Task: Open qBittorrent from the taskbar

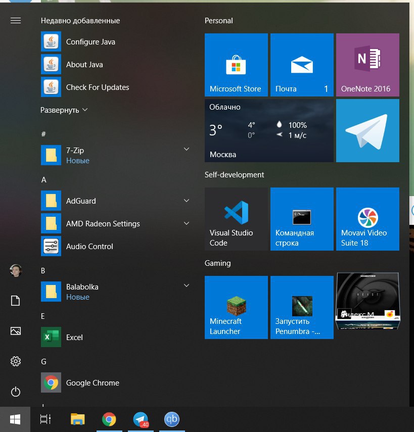Action: (x=172, y=419)
